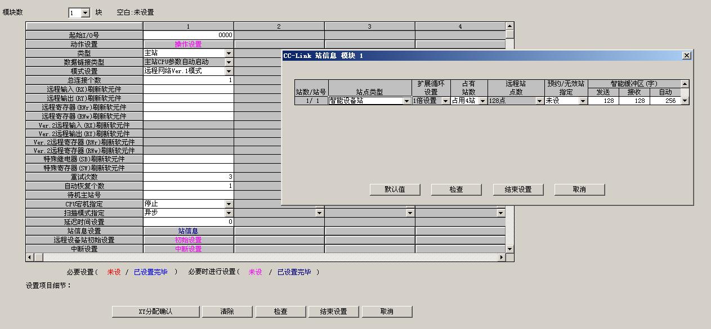Click the 默认值 button
The width and height of the screenshot is (711, 329).
pyautogui.click(x=395, y=190)
